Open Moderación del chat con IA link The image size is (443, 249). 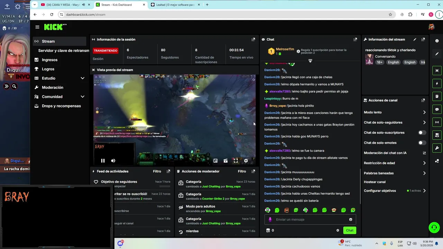click(395, 153)
